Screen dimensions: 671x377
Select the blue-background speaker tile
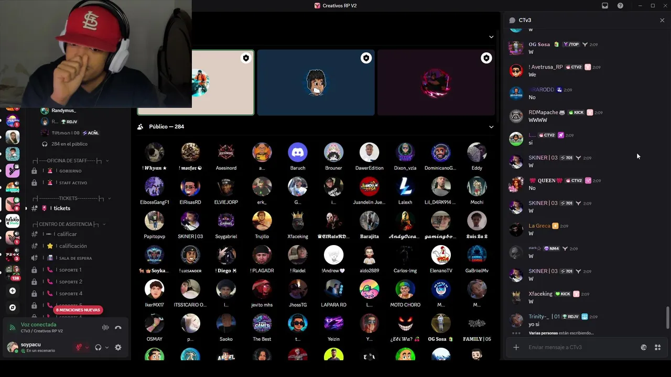tap(316, 82)
